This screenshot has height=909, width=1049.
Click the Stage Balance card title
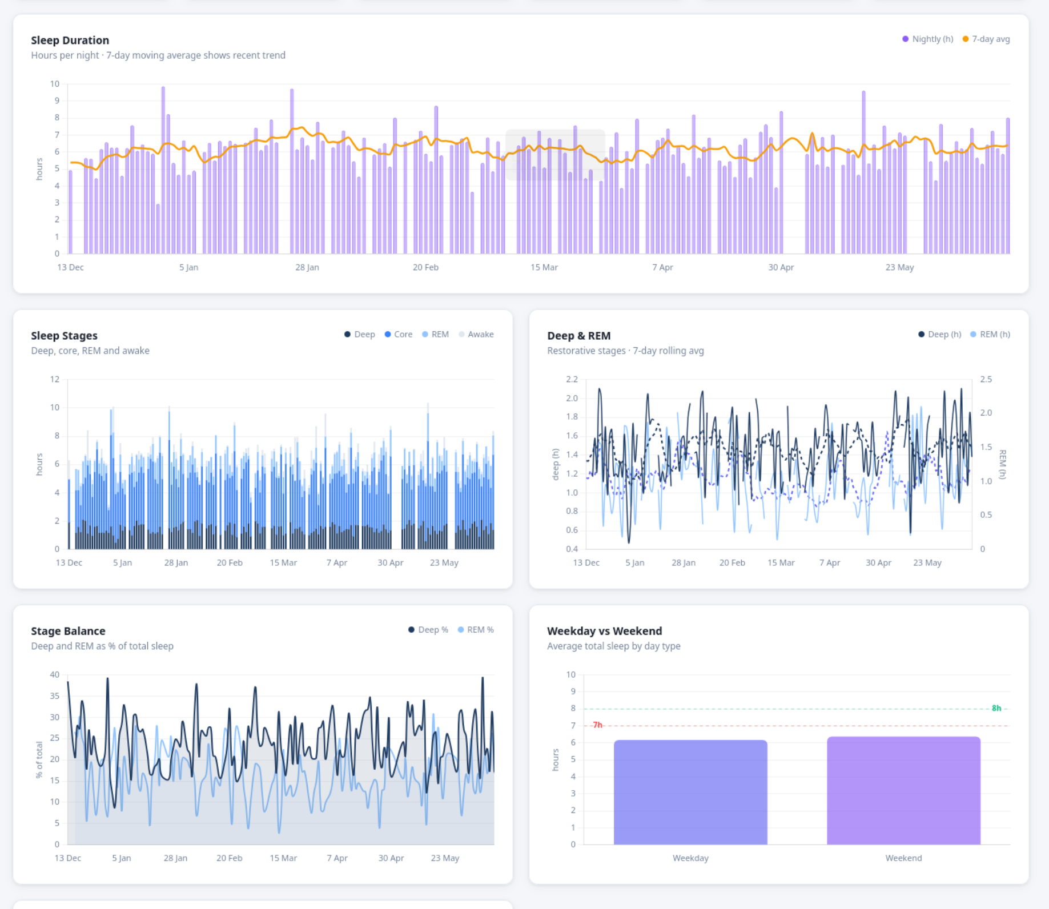pyautogui.click(x=68, y=630)
